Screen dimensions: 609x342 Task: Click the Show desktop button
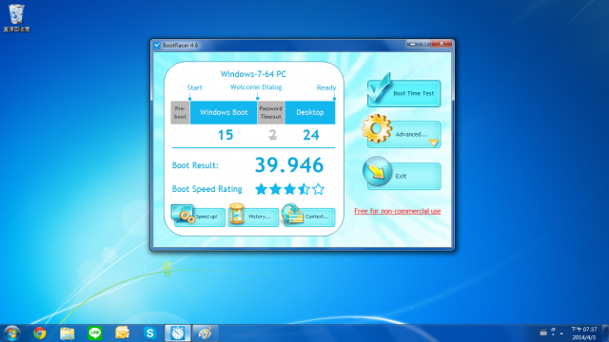click(605, 333)
